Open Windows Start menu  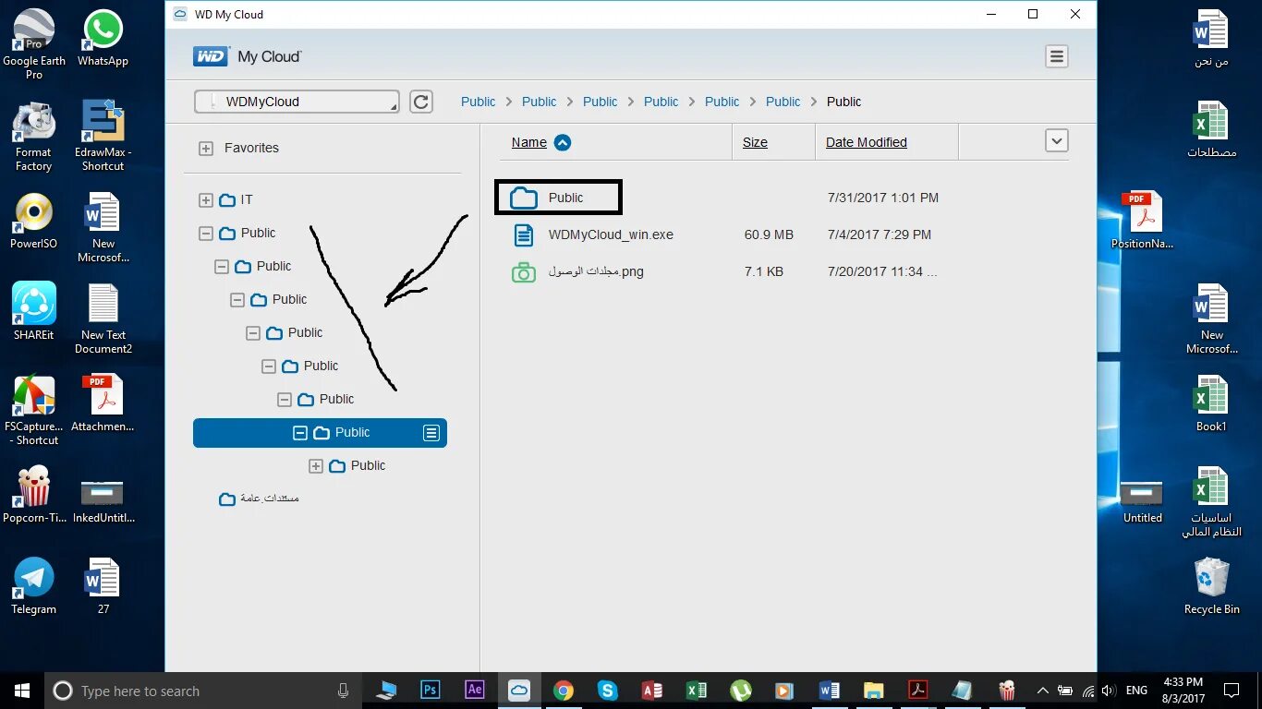tap(22, 691)
